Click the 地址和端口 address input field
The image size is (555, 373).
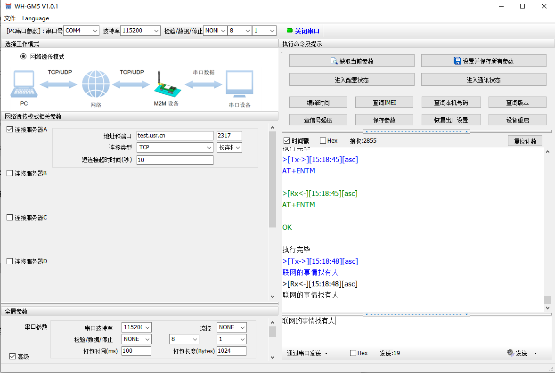pos(174,136)
